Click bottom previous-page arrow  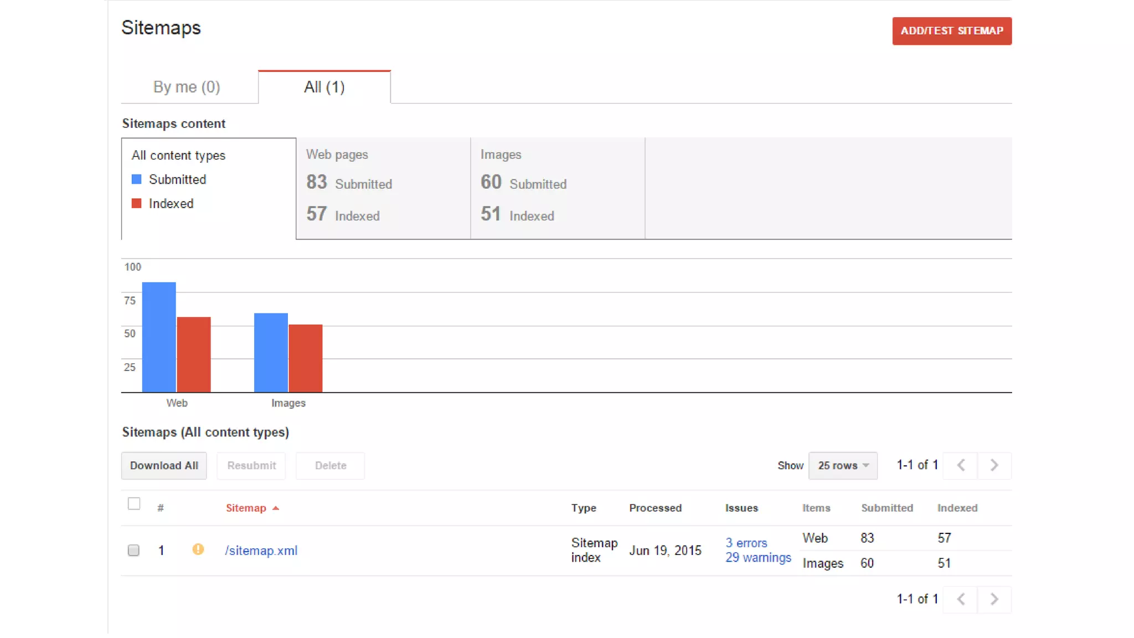(x=961, y=599)
